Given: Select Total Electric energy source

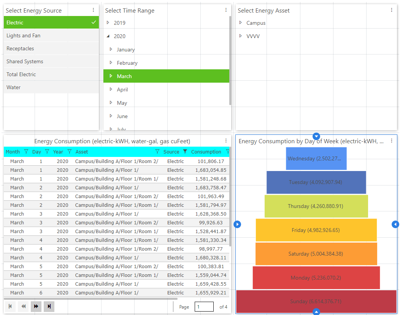Looking at the screenshot, I should [x=21, y=74].
